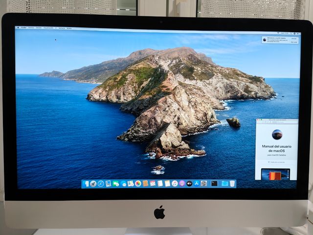313x235 pixels.
Task: Open the Finder menu in menu bar
Action: 23,28
